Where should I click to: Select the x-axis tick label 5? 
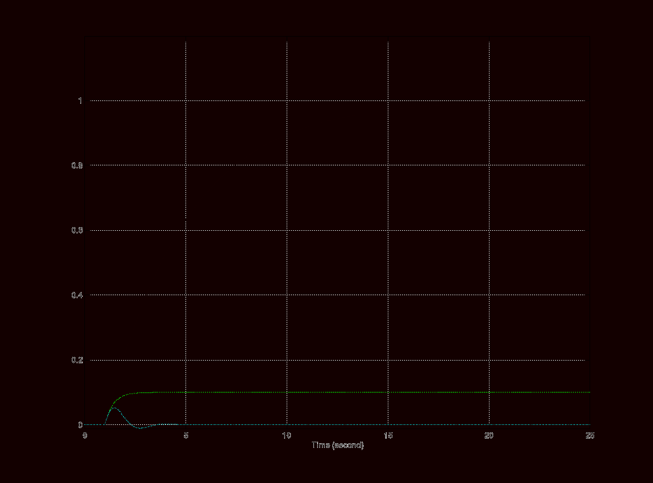[186, 435]
